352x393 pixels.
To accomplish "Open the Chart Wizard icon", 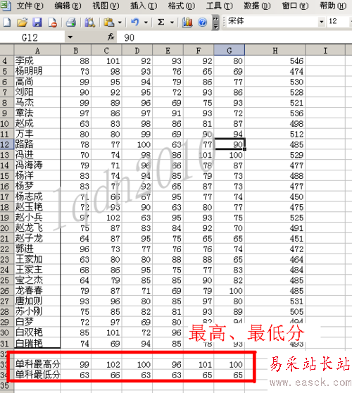I will (187, 23).
